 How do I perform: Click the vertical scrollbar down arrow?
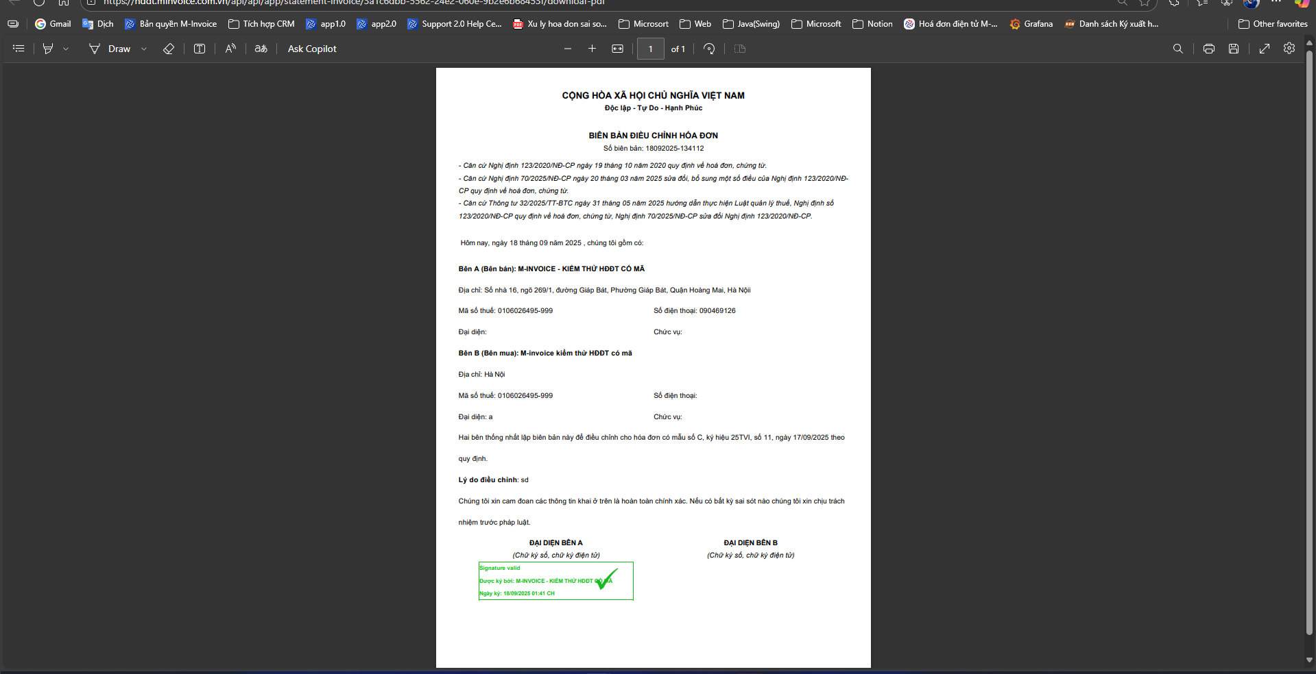pos(1309,660)
